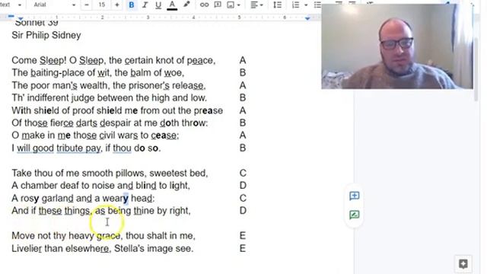Viewport: 487px width, 274px height.
Task: Add a comment using the side margin button
Action: (x=354, y=196)
